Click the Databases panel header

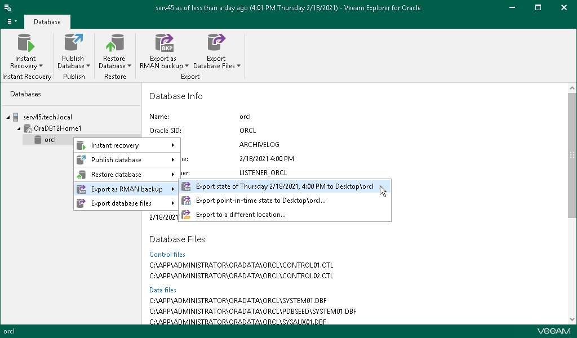(25, 94)
